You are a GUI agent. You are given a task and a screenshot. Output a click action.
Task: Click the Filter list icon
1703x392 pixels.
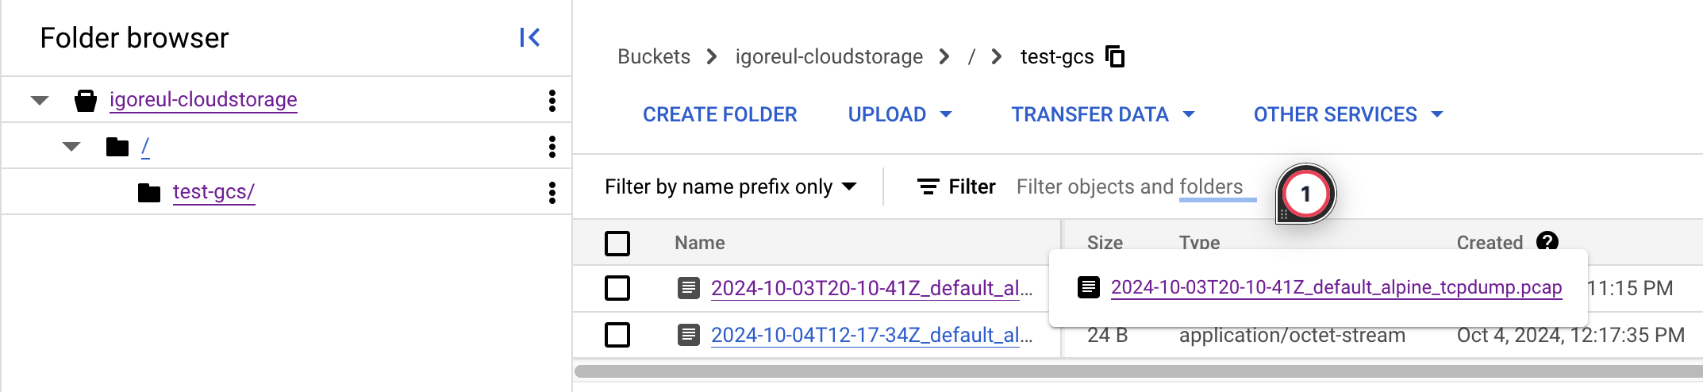928,186
